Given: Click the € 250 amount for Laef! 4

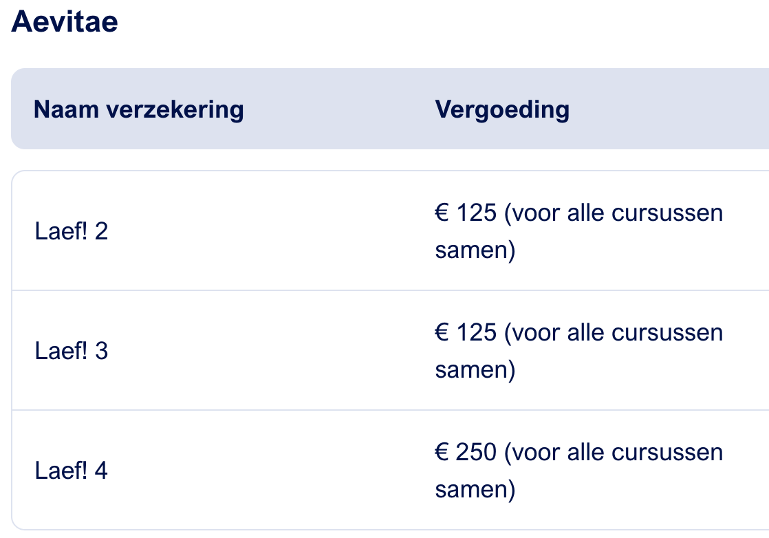Looking at the screenshot, I should coord(466,452).
